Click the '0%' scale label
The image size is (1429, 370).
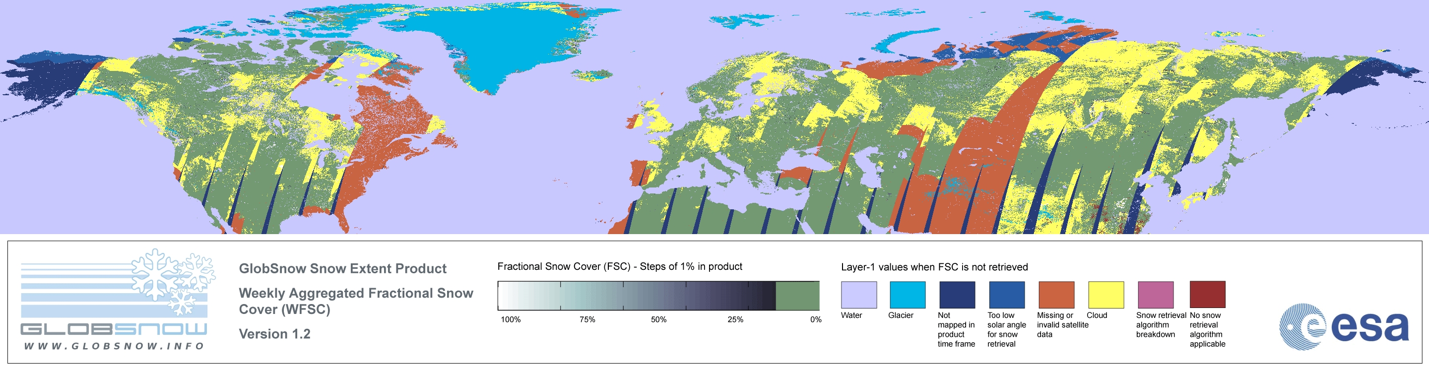(815, 319)
